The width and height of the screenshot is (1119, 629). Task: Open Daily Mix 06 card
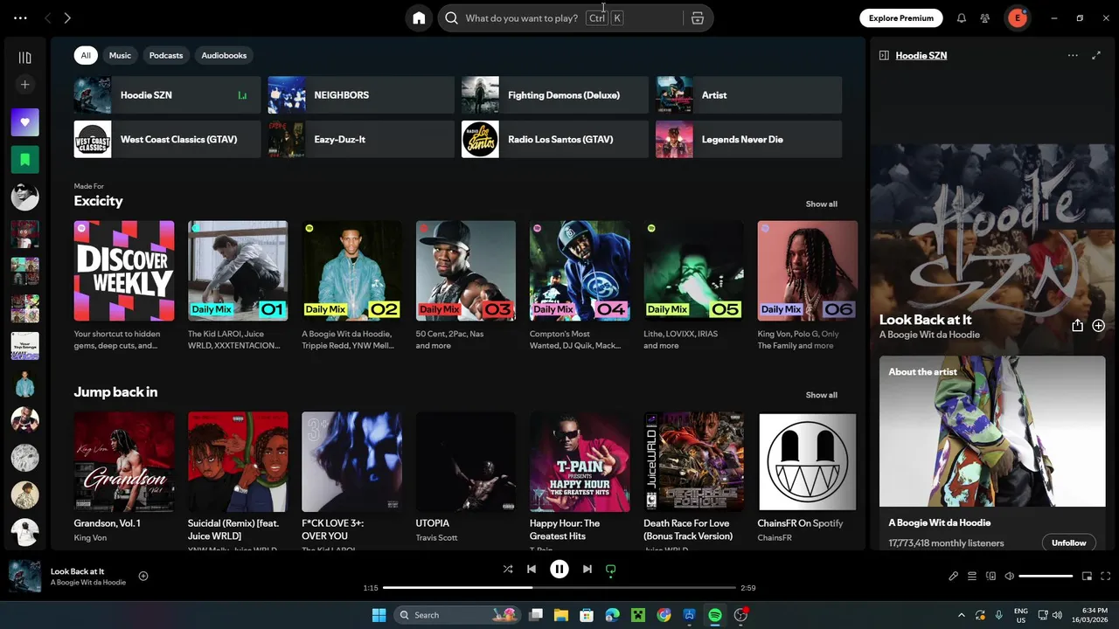pos(808,287)
